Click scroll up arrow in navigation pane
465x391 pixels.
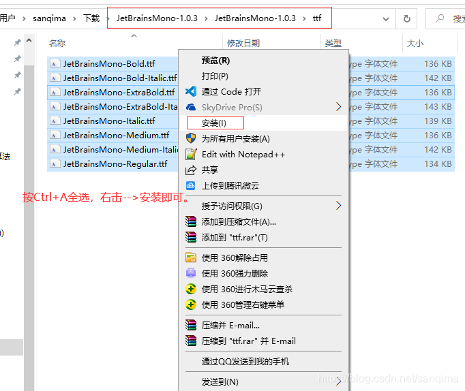tap(29, 41)
